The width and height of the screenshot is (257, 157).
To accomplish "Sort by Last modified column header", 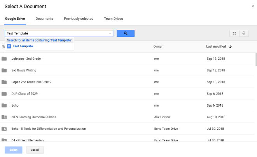I will pos(216,47).
